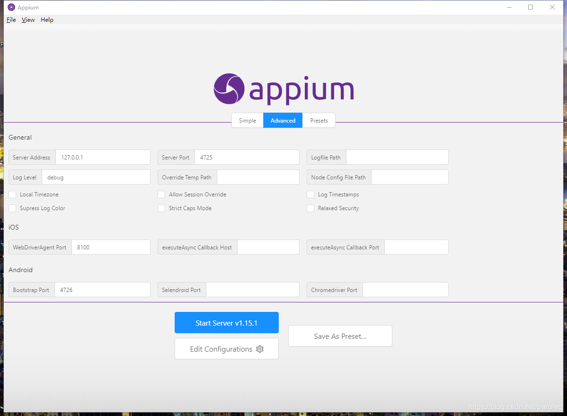
Task: Maximize the Appium window
Action: pyautogui.click(x=531, y=7)
